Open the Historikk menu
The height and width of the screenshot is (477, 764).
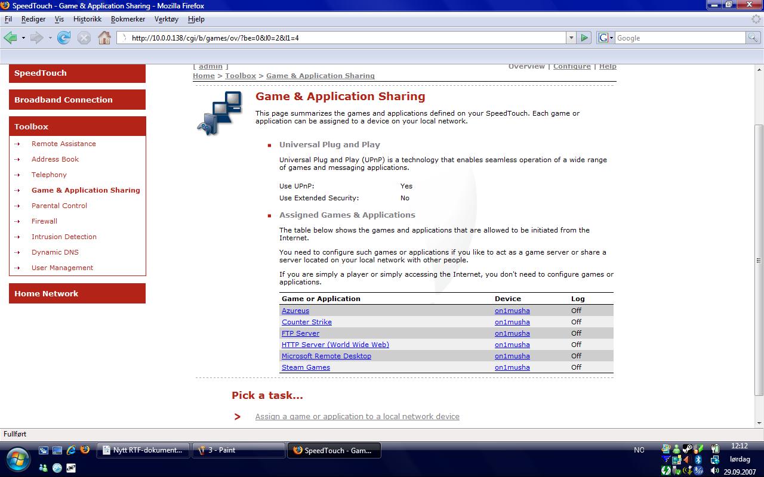pos(87,19)
